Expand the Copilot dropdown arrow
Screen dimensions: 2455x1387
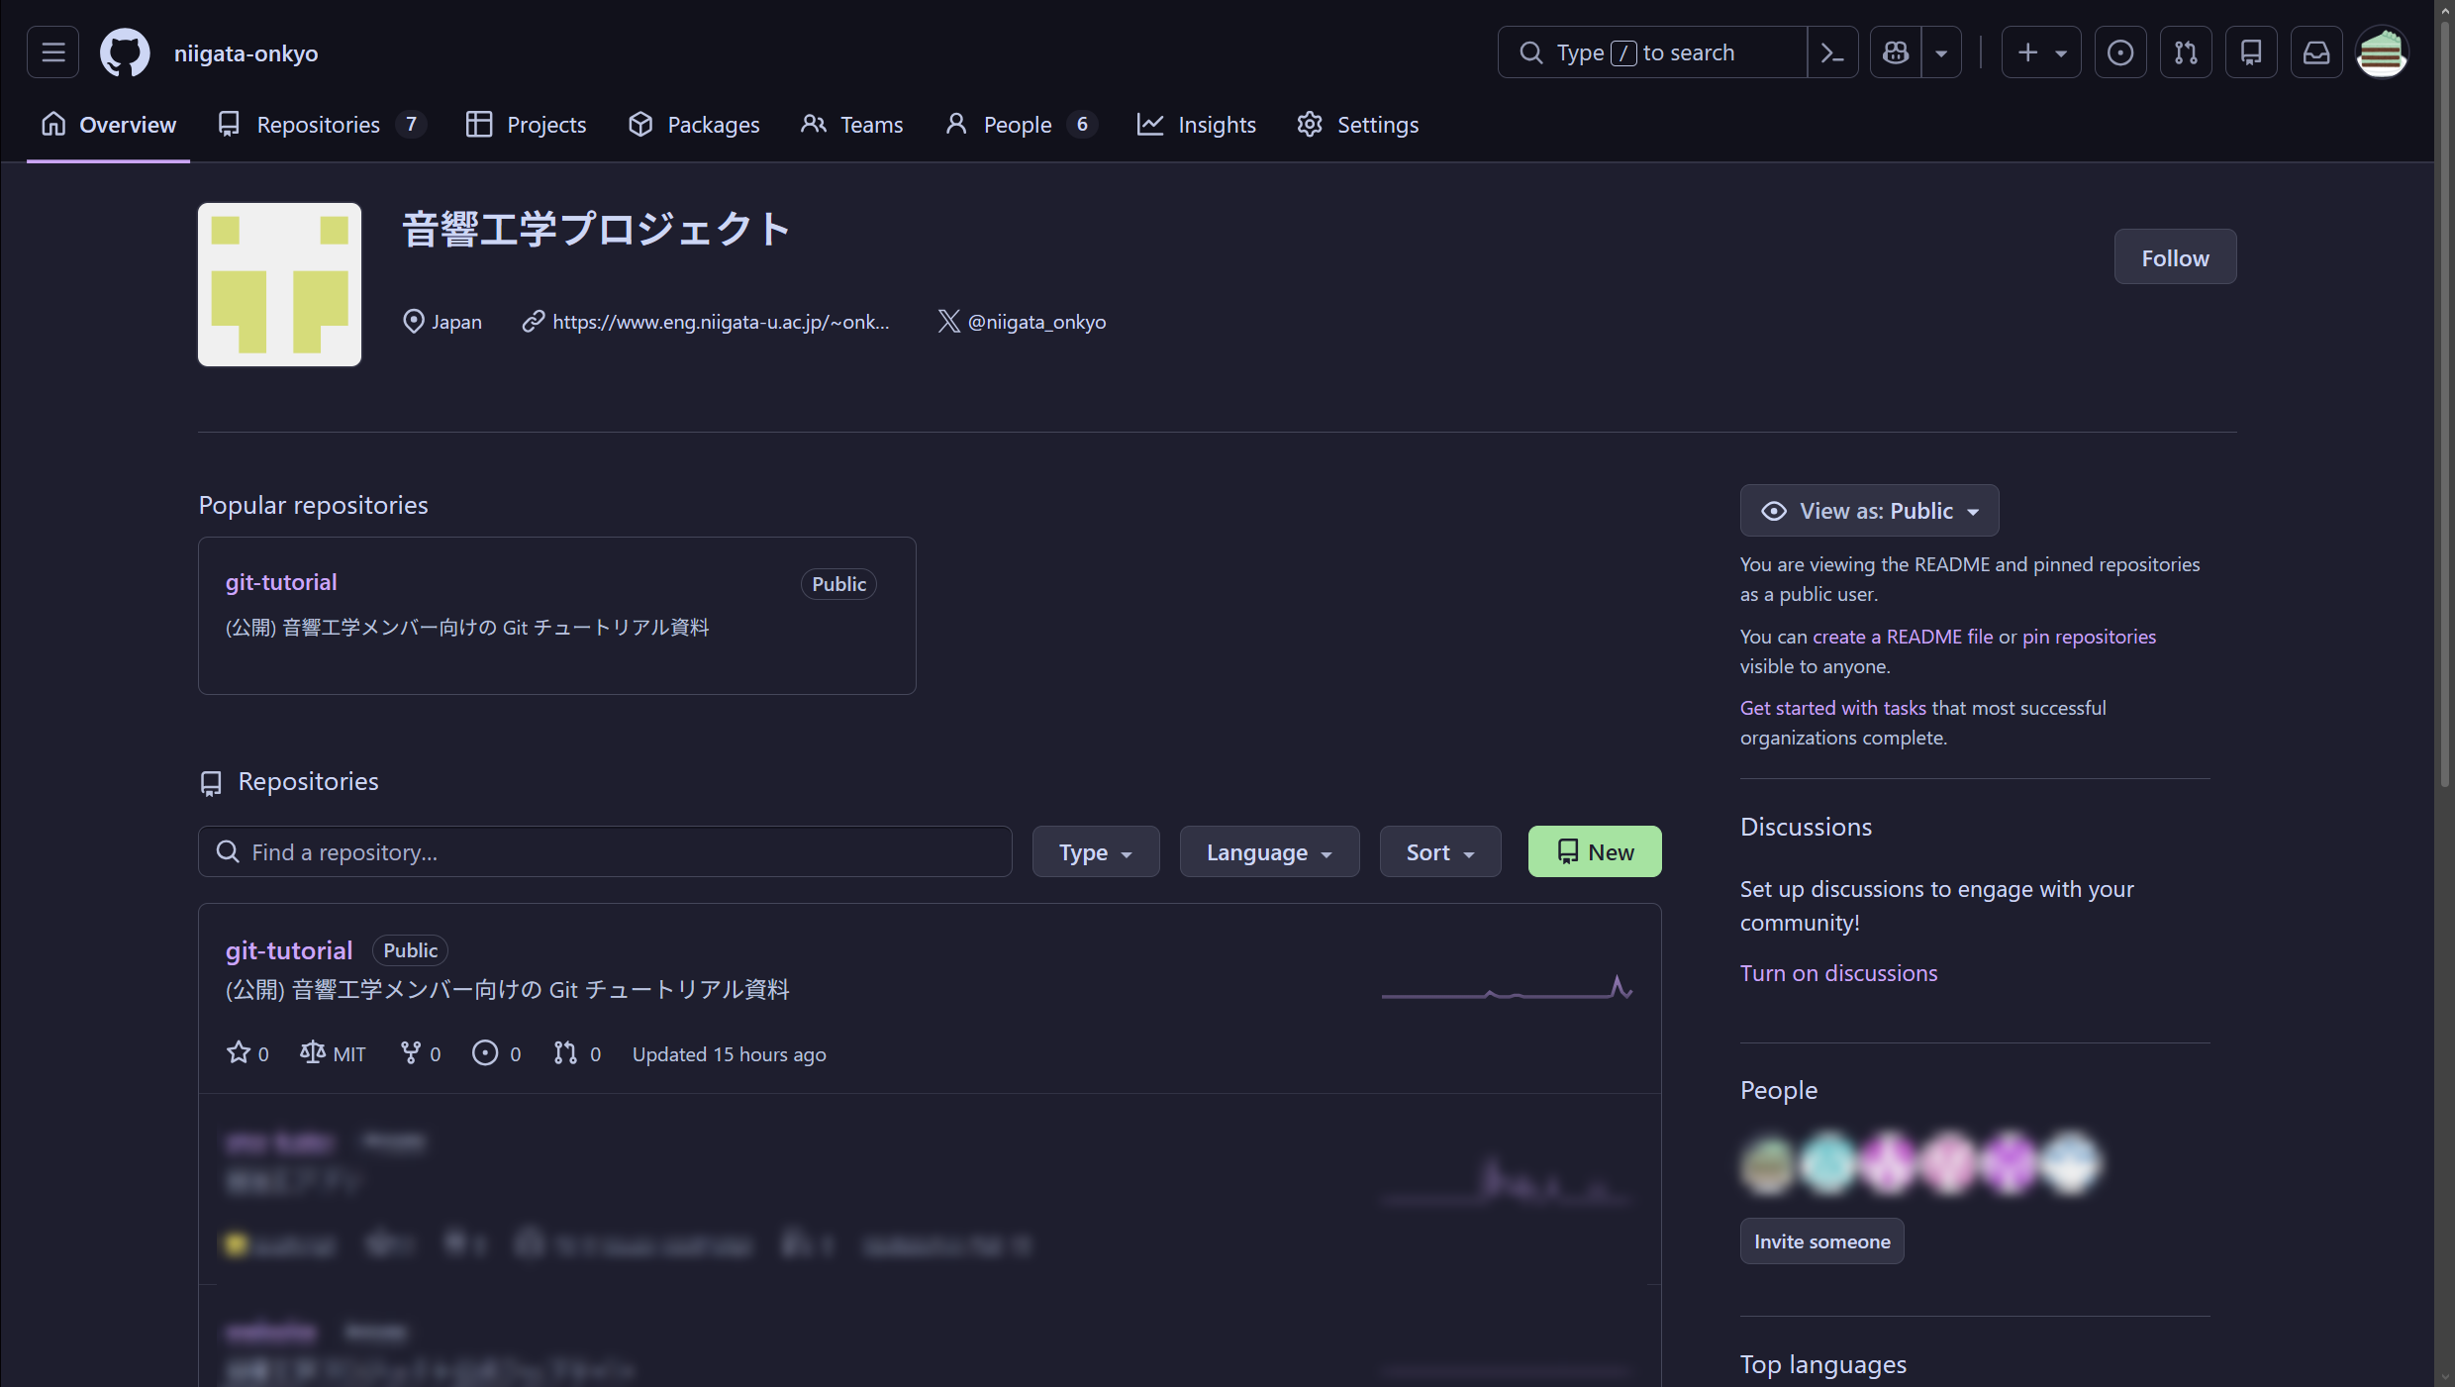point(1941,52)
